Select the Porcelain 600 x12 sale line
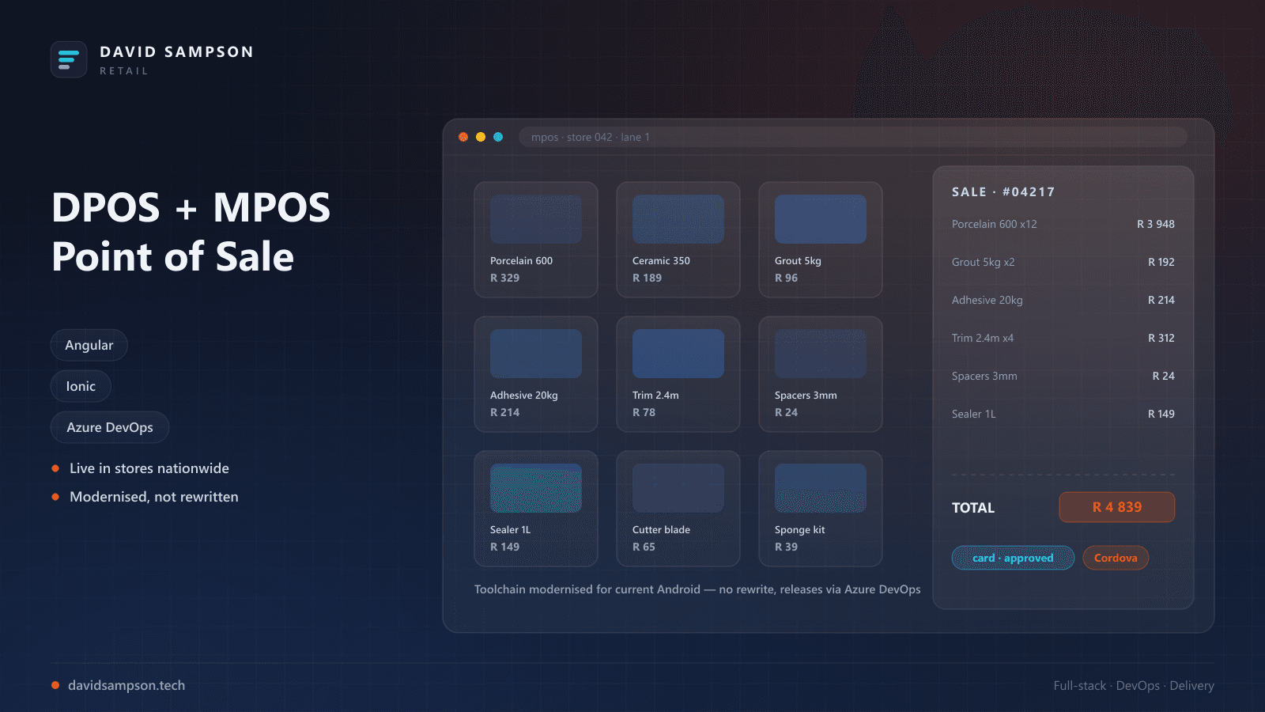Viewport: 1265px width, 712px height. tap(1063, 224)
